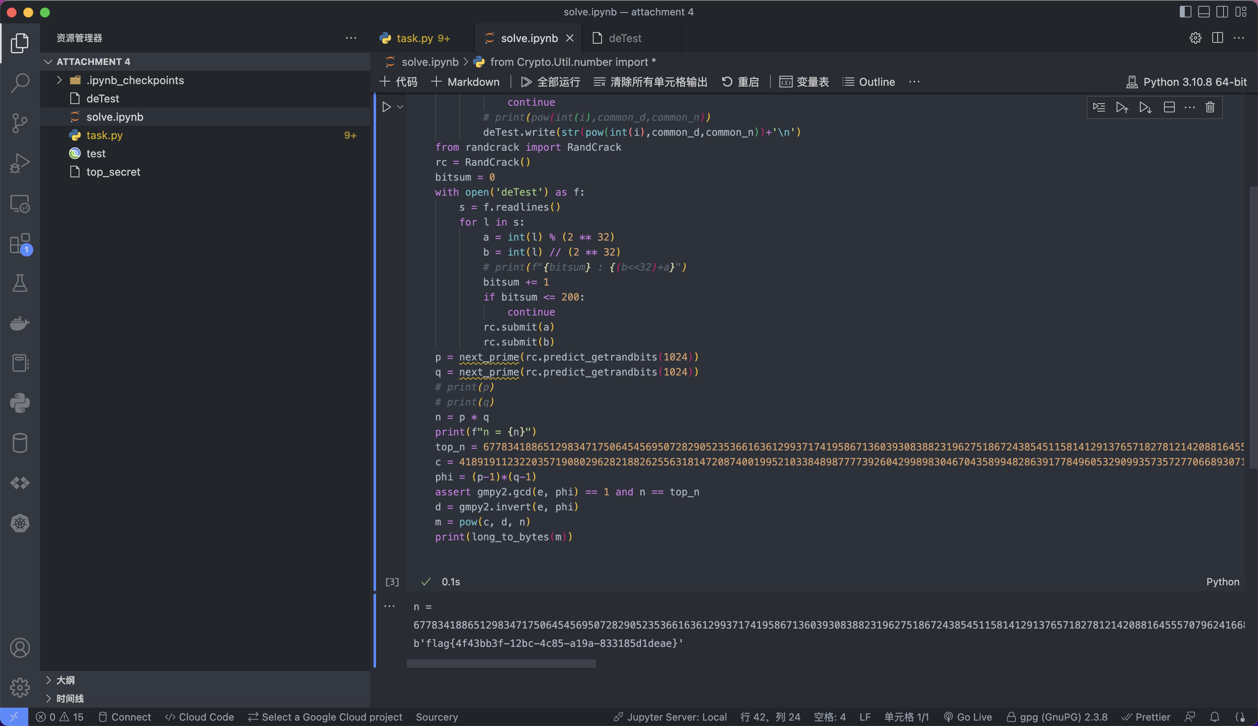Open cell output more actions ellipsis
1258x726 pixels.
[389, 607]
